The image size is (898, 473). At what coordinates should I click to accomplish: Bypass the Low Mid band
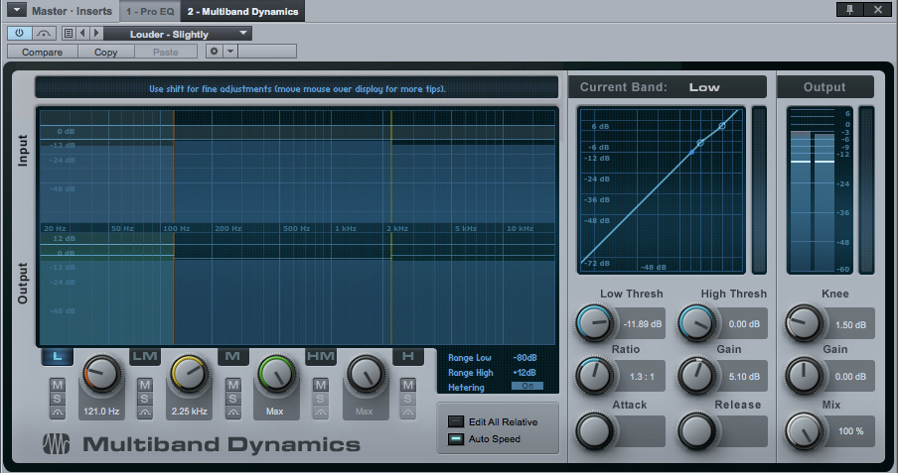click(x=145, y=412)
